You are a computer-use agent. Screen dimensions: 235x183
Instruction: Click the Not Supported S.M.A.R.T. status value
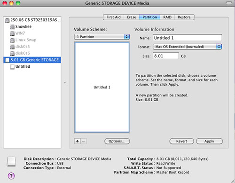click(169, 168)
